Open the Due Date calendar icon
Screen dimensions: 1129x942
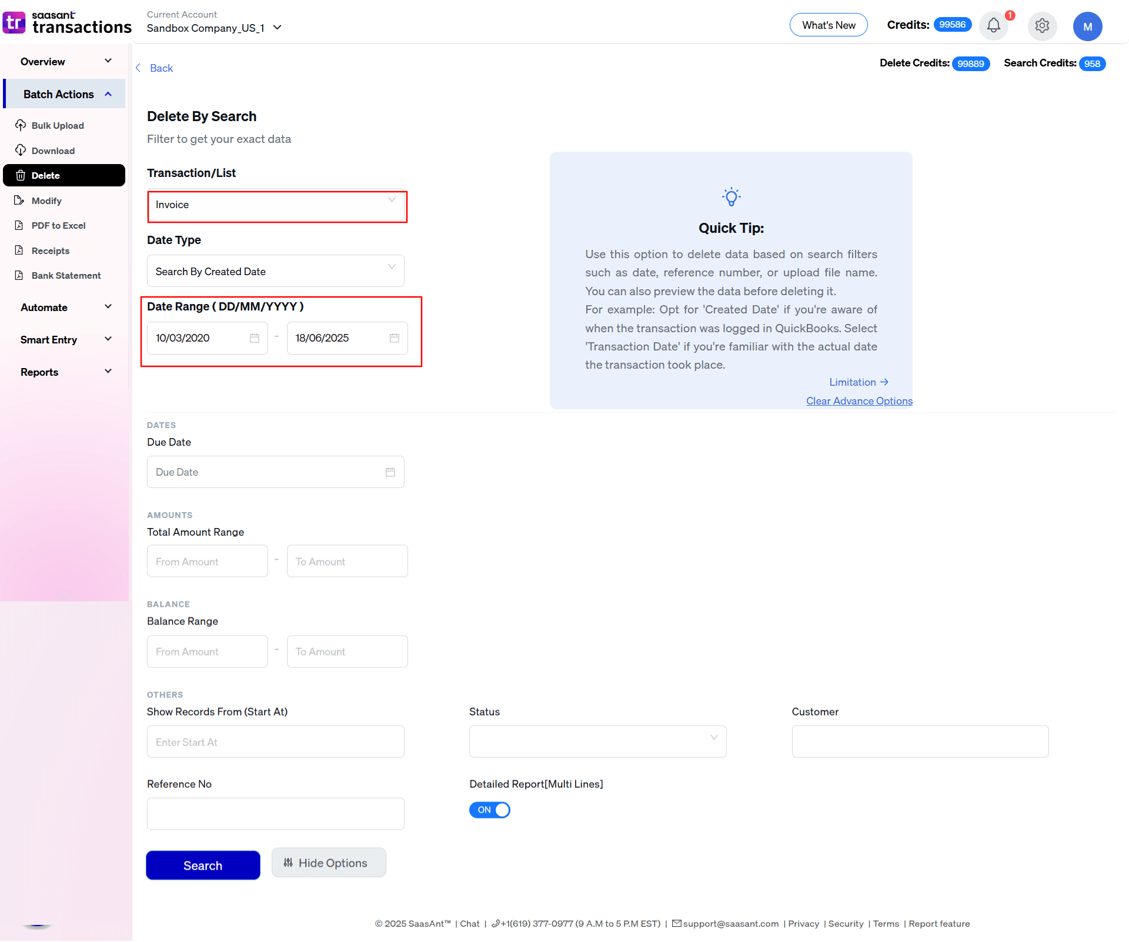[390, 472]
